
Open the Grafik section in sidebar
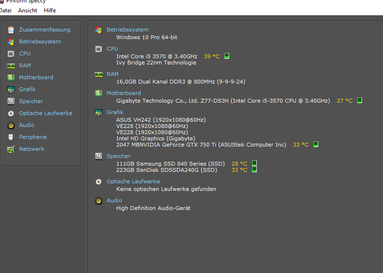click(x=27, y=89)
